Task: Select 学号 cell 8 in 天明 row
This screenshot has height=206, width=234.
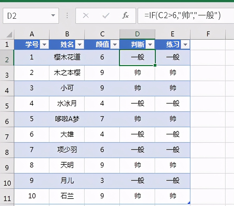Action: [x=32, y=166]
